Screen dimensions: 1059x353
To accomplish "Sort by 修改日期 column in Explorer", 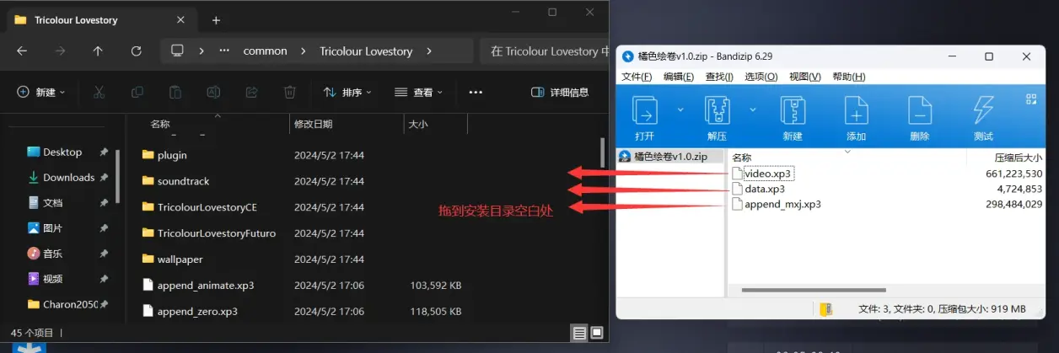I will 313,124.
